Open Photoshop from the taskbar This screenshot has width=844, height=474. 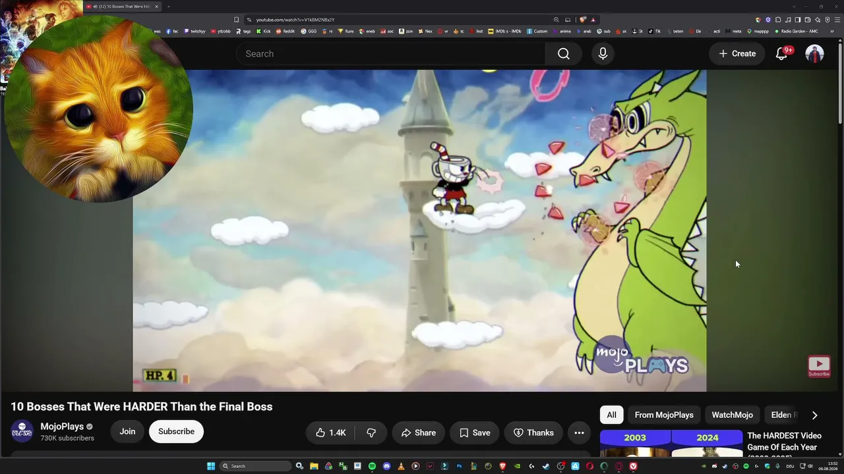click(x=459, y=466)
